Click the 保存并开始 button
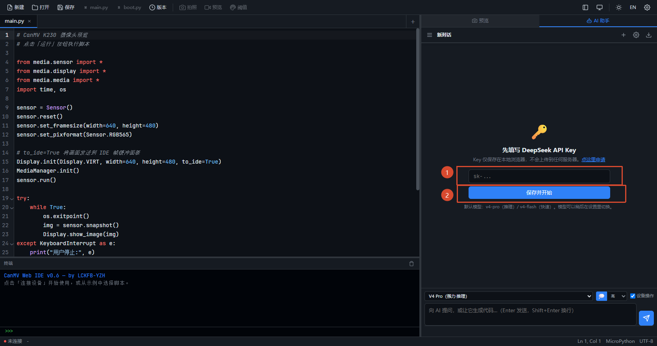 (539, 193)
